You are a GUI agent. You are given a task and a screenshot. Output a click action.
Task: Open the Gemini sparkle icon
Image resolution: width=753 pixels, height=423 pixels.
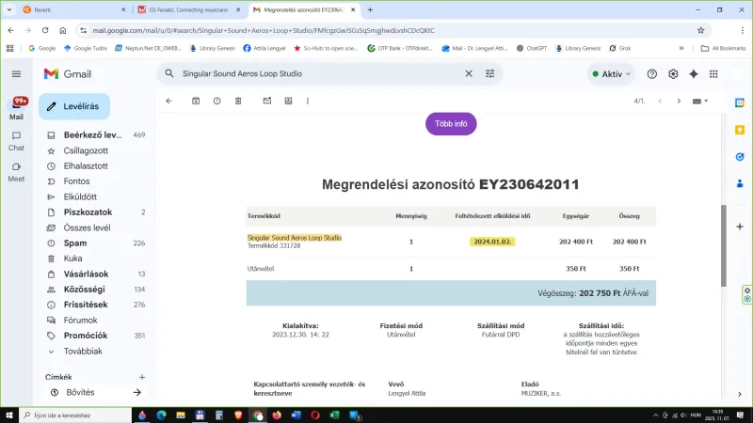pyautogui.click(x=695, y=73)
